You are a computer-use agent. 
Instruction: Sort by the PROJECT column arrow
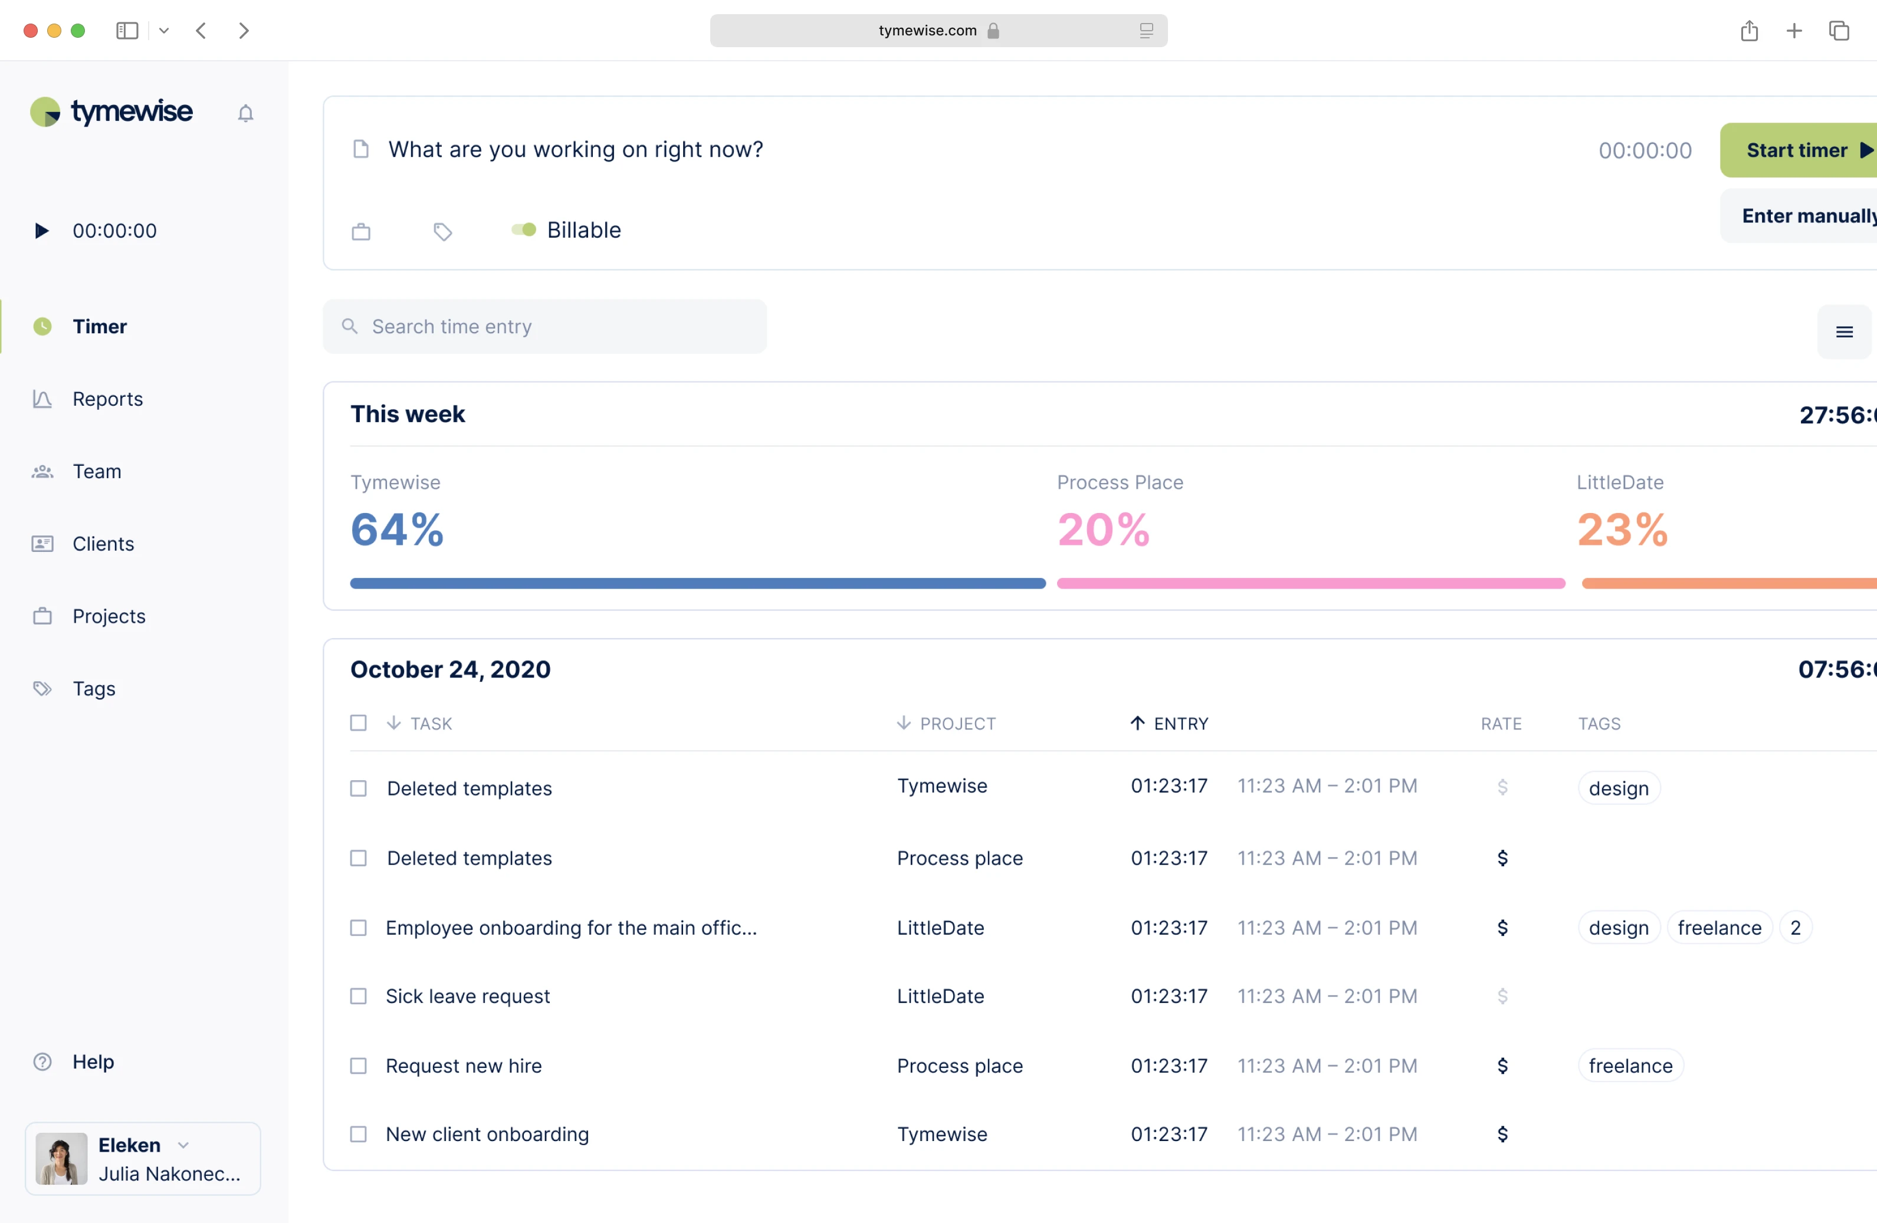click(903, 723)
